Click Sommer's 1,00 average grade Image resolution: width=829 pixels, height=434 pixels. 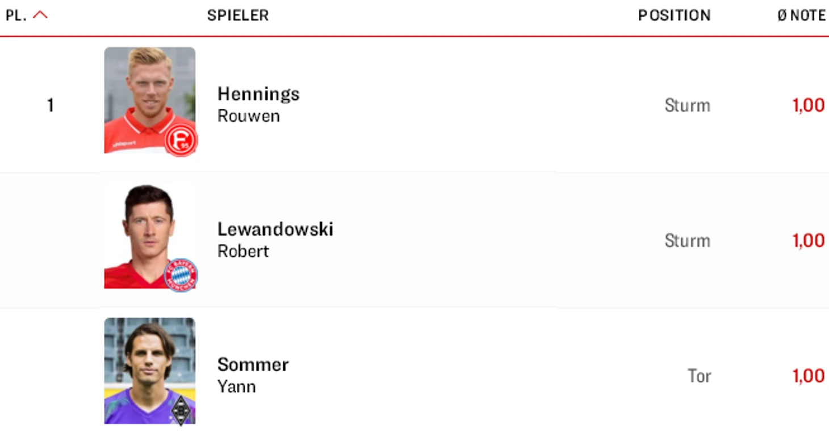click(809, 376)
